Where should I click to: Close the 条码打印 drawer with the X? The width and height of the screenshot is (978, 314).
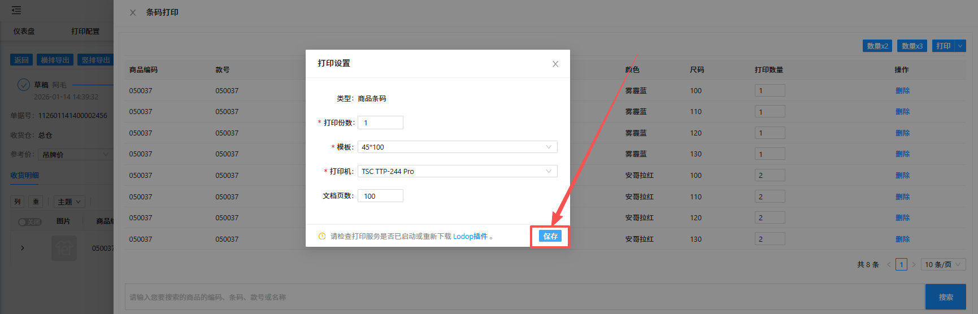click(133, 12)
